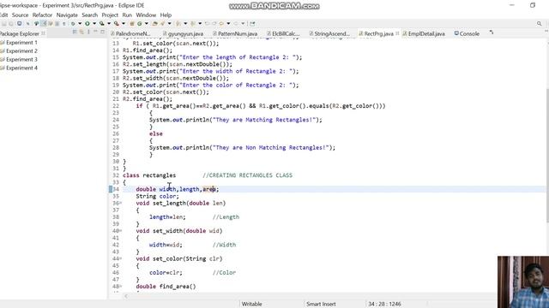Toggle Show Whitespace Characters icon
549x308 pixels.
(63, 24)
